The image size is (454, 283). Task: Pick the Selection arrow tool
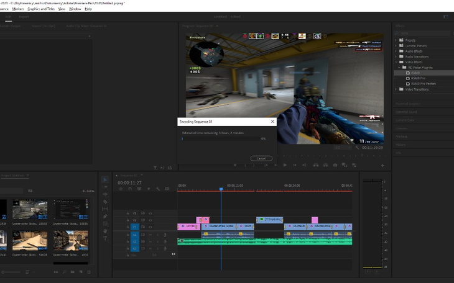tap(105, 179)
